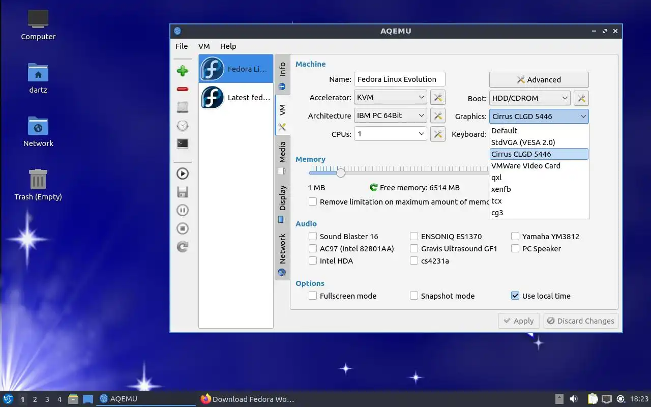This screenshot has height=407, width=651.
Task: Choose StdVGA (VESA 2.0) graphics option
Action: [x=539, y=142]
